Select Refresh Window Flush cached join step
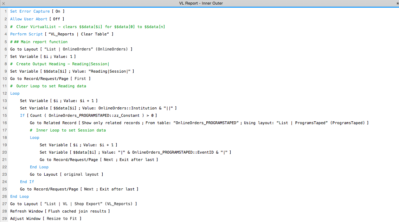Screen dimensions: 399x222 (60, 211)
